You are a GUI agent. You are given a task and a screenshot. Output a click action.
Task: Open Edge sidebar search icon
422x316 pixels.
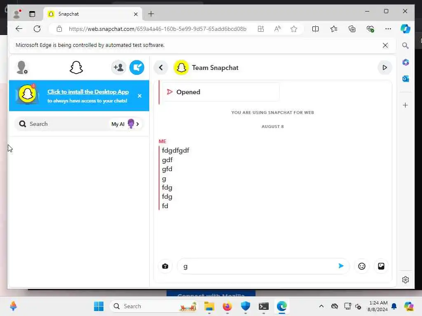click(x=405, y=45)
